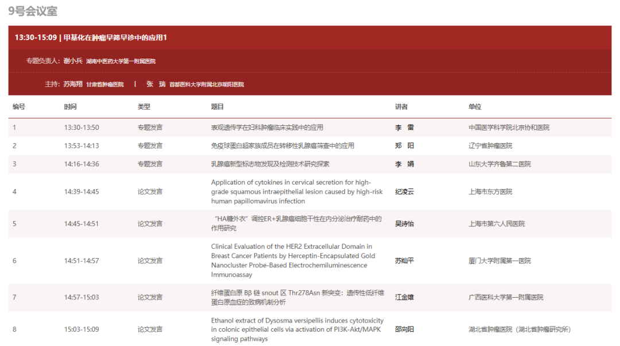
Task: Click session lead name 谢小兵
Action: [73, 61]
